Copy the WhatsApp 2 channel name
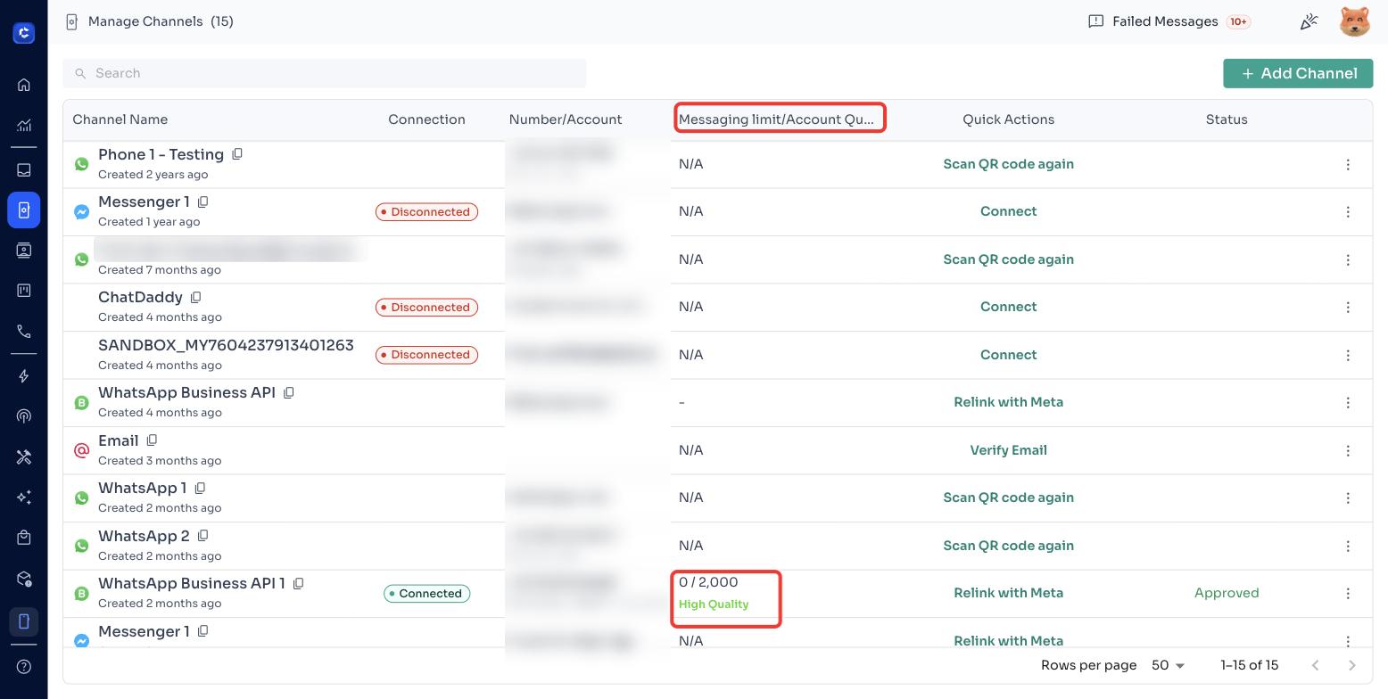The image size is (1388, 699). (x=202, y=536)
